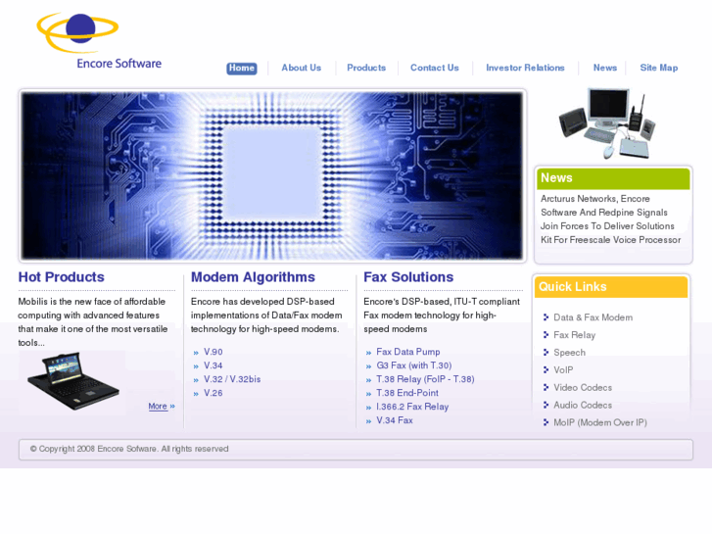Click bullet arrow beside I.366.2 Fax Relay
Image resolution: width=712 pixels, height=534 pixels.
tap(368, 409)
